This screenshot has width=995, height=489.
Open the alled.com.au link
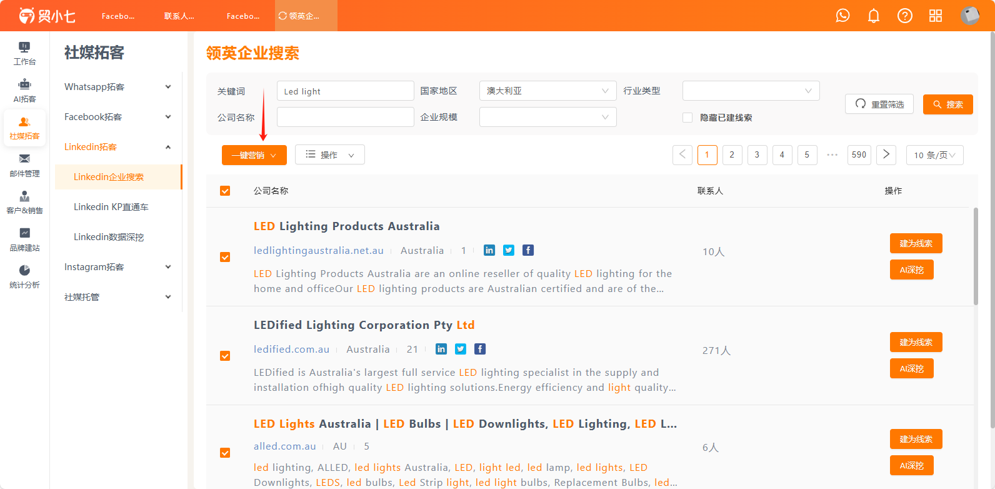(285, 446)
